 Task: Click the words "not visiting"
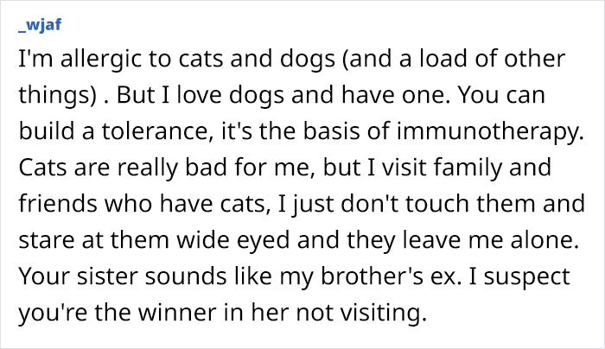[372, 308]
